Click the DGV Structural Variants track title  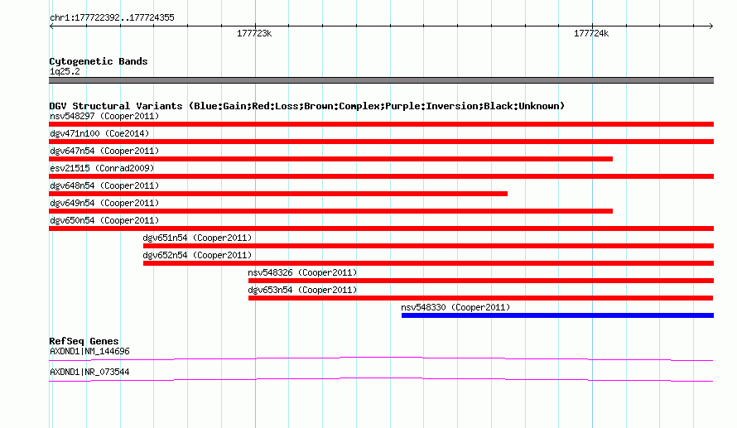coord(307,106)
